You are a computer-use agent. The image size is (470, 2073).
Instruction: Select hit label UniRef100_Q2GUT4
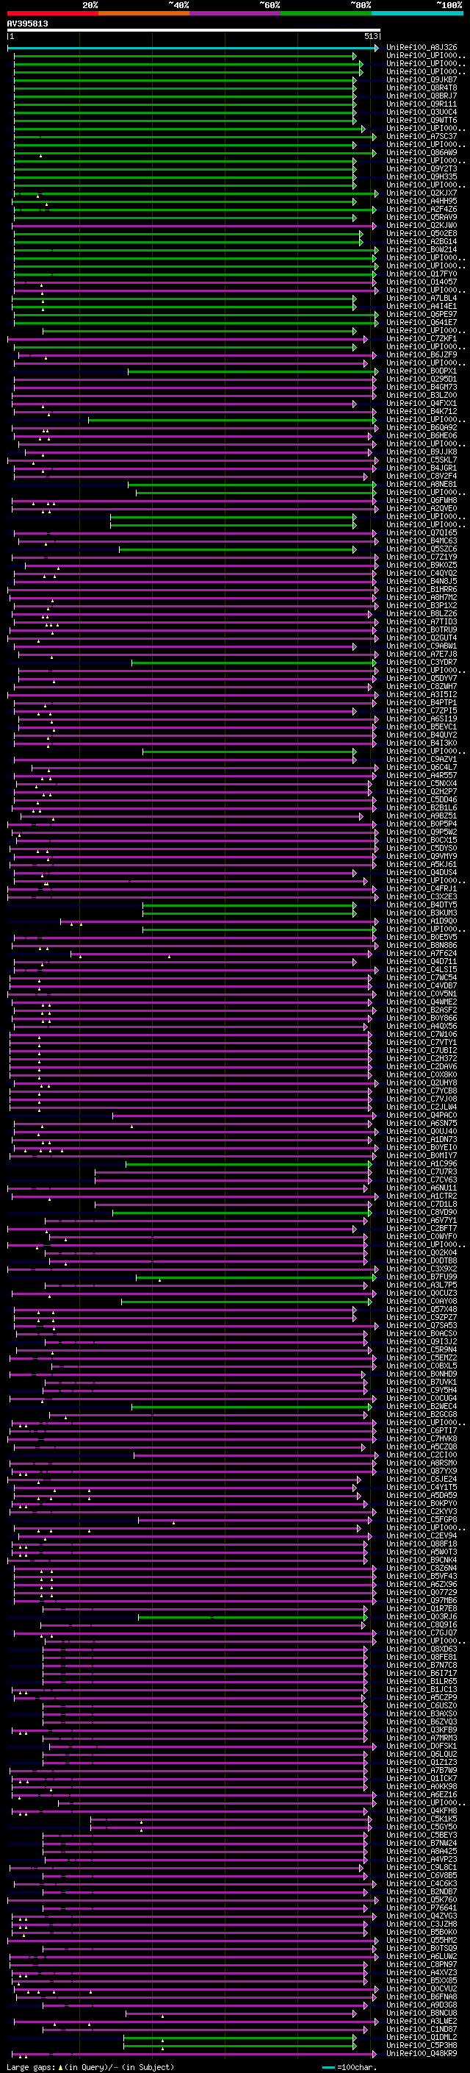point(422,638)
